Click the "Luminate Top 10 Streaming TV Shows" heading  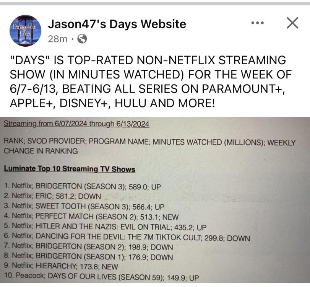(70, 169)
